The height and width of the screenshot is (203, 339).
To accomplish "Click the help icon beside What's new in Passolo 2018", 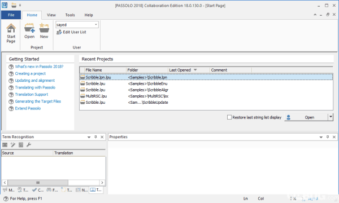I will point(11,67).
